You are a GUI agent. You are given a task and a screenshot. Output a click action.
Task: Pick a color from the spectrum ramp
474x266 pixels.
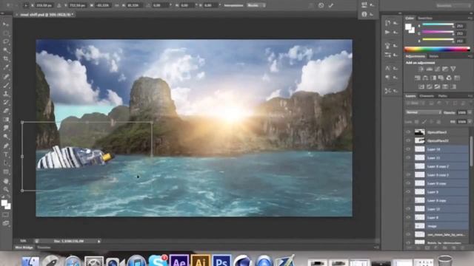point(437,49)
